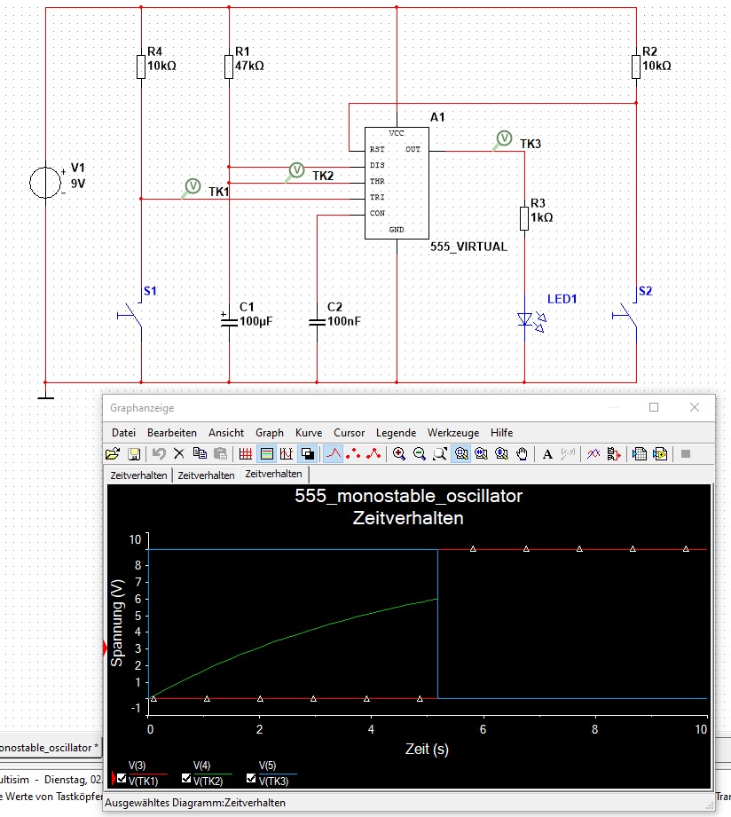731x817 pixels.
Task: Click the export to LabVIEW icon
Action: point(660,454)
